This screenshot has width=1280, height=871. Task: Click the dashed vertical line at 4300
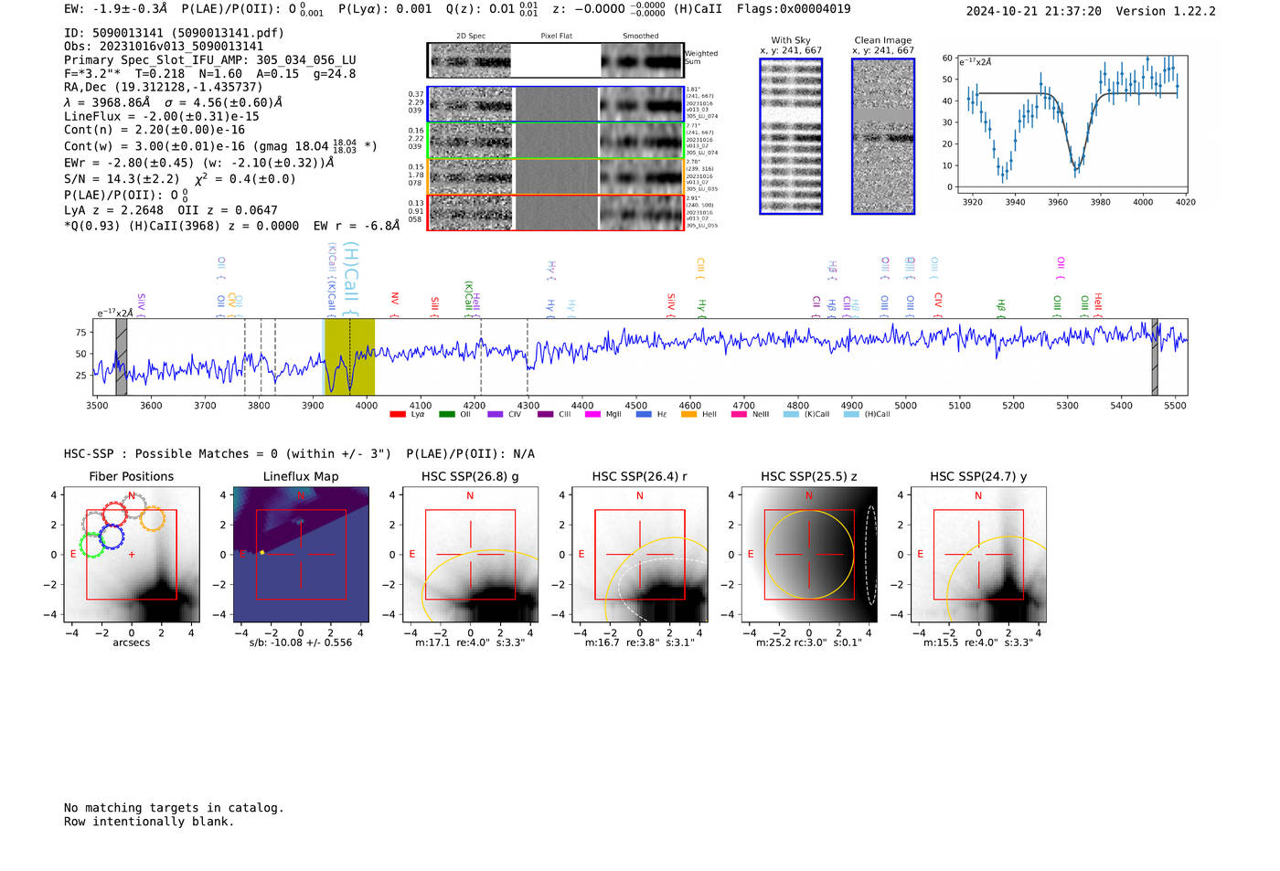[528, 356]
